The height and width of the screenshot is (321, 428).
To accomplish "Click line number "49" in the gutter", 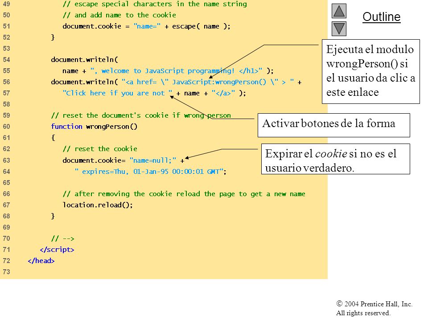I will (x=6, y=4).
